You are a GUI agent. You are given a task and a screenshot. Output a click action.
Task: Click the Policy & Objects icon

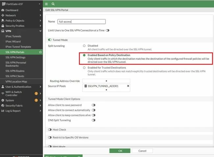[x=3, y=20]
